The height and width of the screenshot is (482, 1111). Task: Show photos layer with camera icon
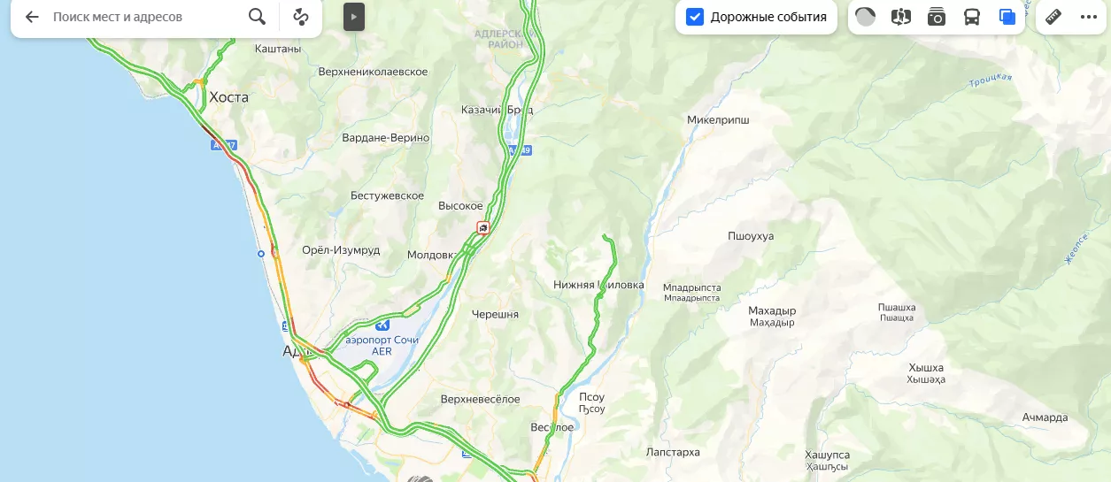coord(937,17)
